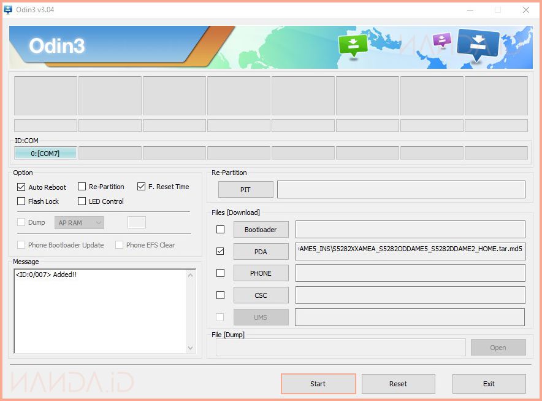Screen dimensions: 542x401
Task: Browse for a PDA firmware file
Action: pyautogui.click(x=261, y=252)
